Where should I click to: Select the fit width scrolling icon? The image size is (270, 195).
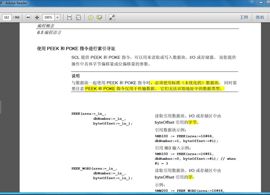tap(70, 17)
